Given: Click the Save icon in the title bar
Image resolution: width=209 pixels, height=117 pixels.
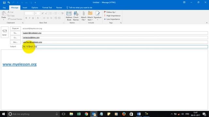Looking at the screenshot, I should (x=4, y=3).
